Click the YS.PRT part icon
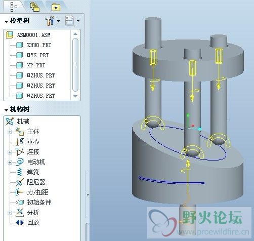This screenshot has width=254, height=241. [x=19, y=55]
